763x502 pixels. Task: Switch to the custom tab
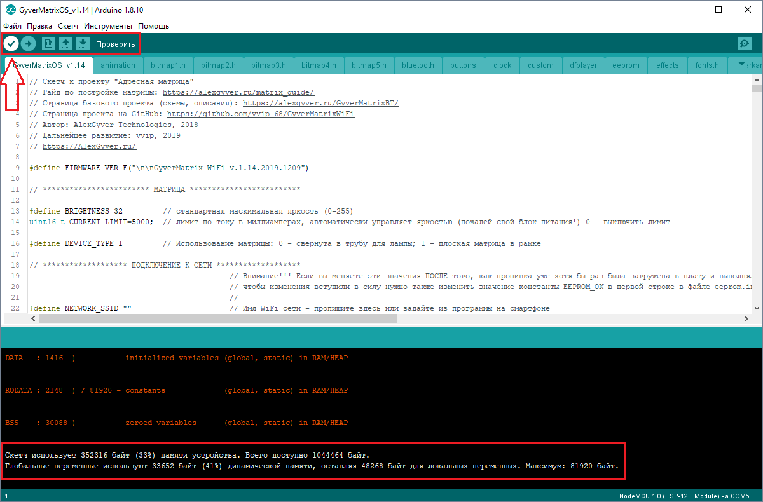(541, 65)
